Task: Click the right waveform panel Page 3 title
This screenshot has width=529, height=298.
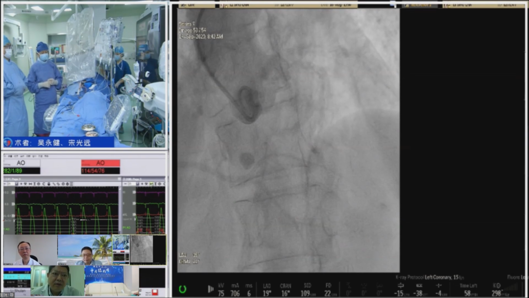Action: (x=132, y=179)
